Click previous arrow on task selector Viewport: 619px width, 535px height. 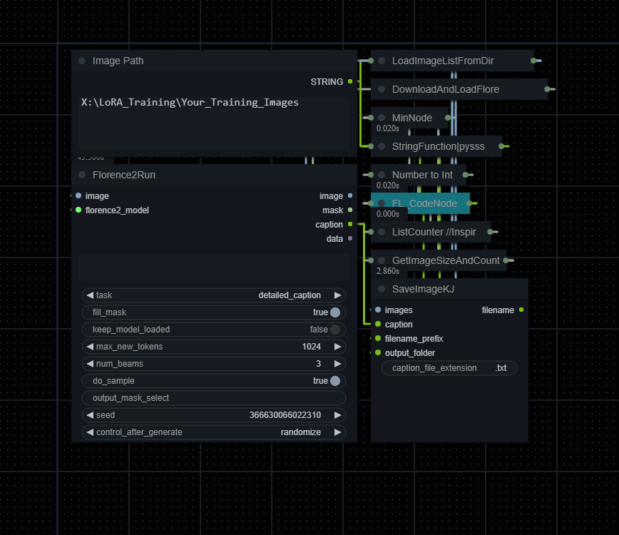[90, 295]
